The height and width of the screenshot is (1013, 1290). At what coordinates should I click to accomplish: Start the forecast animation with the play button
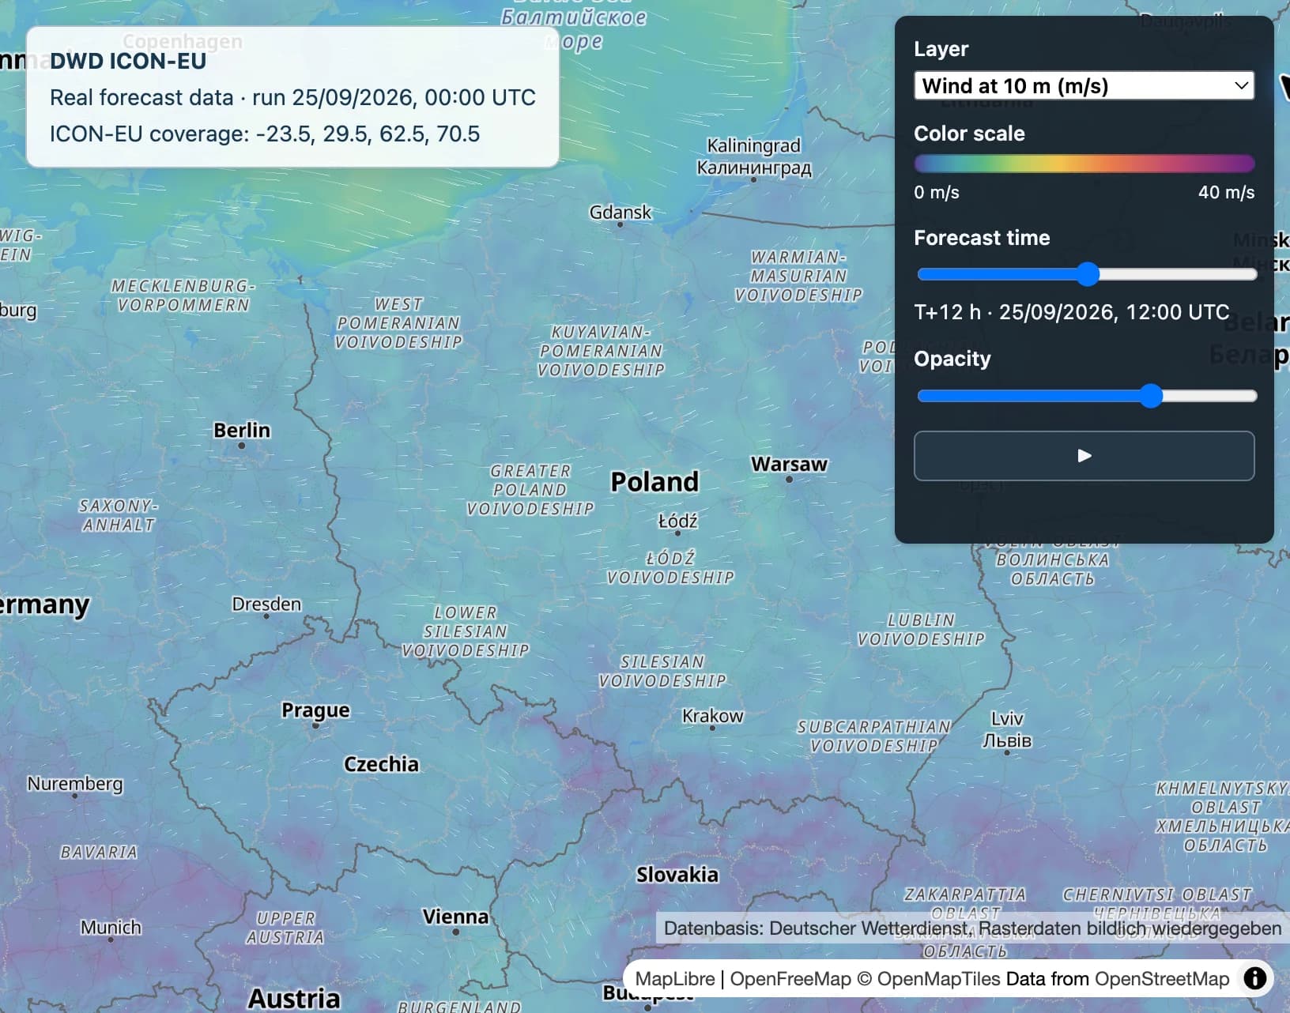click(1084, 456)
